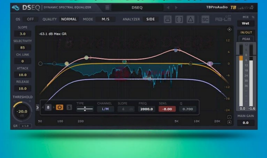This screenshot has height=158, width=267.
Task: Open the band CHANNEL L/M selector
Action: pyautogui.click(x=105, y=109)
